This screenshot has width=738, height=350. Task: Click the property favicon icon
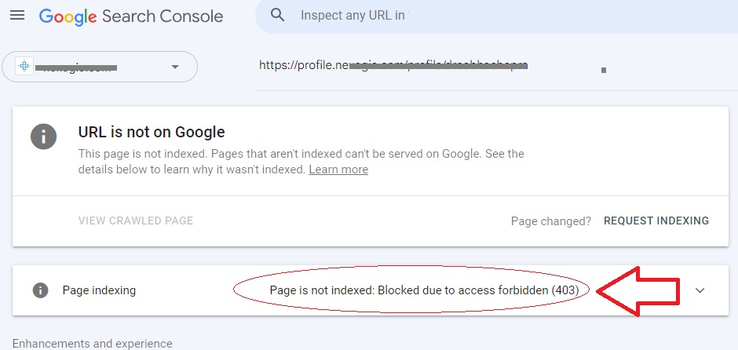click(24, 67)
